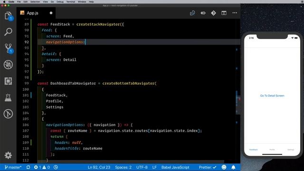Click the horizontal scrollbar below the code

click(131, 161)
